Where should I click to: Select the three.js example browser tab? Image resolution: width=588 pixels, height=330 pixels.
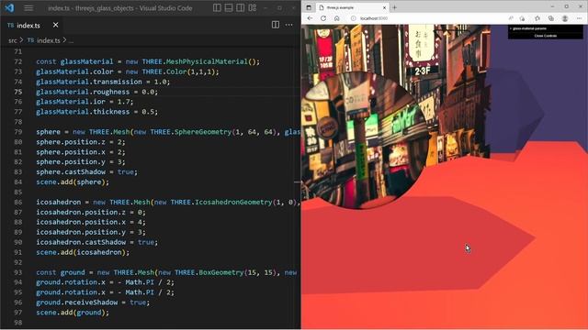352,7
